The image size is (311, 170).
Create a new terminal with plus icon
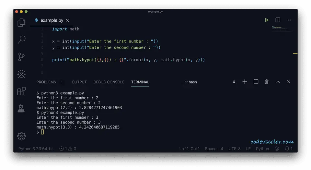[x=245, y=82]
